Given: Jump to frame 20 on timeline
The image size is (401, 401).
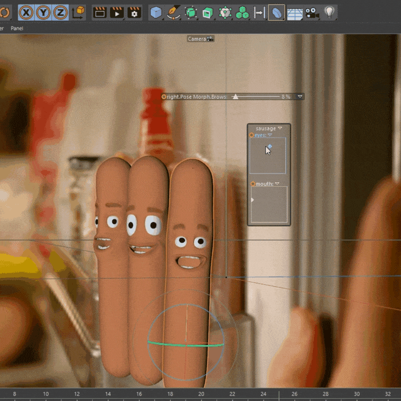Looking at the screenshot, I should [201, 394].
